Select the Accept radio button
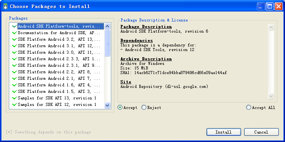 (x=120, y=107)
